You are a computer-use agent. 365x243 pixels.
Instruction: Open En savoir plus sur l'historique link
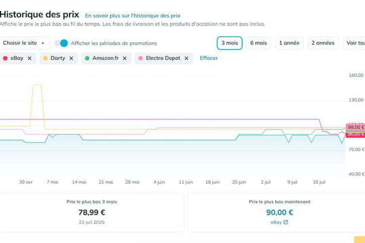[x=132, y=16]
